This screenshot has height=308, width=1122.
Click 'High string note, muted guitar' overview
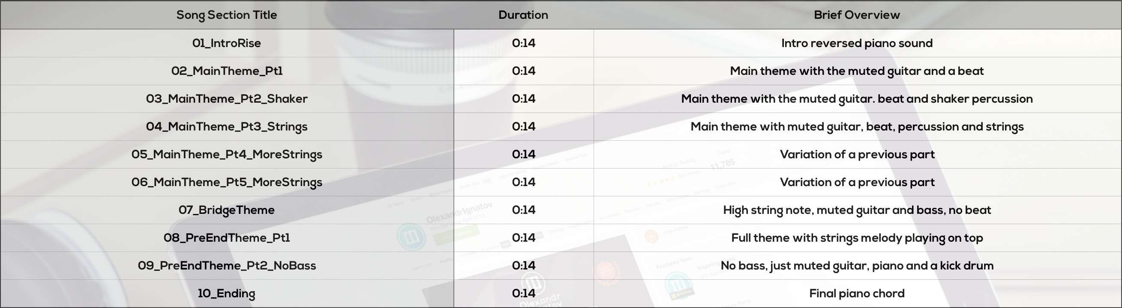click(857, 210)
